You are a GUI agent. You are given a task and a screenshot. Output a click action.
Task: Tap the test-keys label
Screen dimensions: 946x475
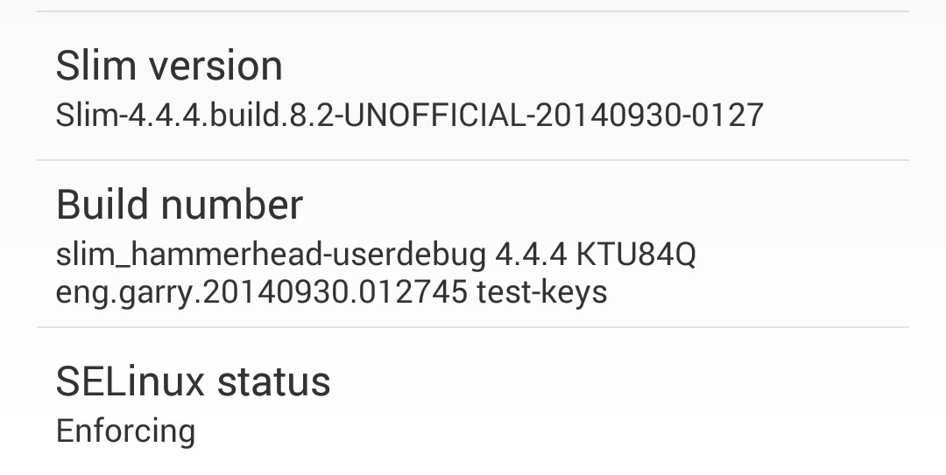[x=541, y=291]
